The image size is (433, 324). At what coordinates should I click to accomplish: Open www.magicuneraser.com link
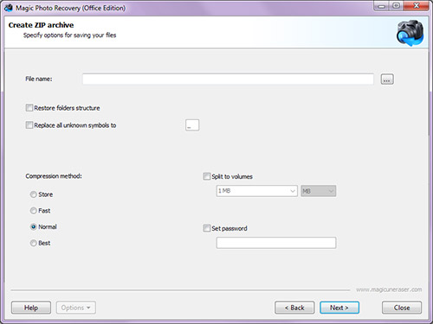389,289
